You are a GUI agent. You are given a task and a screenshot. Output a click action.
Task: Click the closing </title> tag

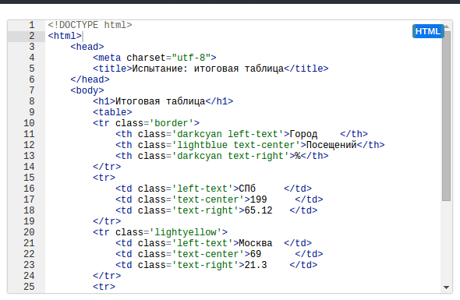(x=306, y=69)
